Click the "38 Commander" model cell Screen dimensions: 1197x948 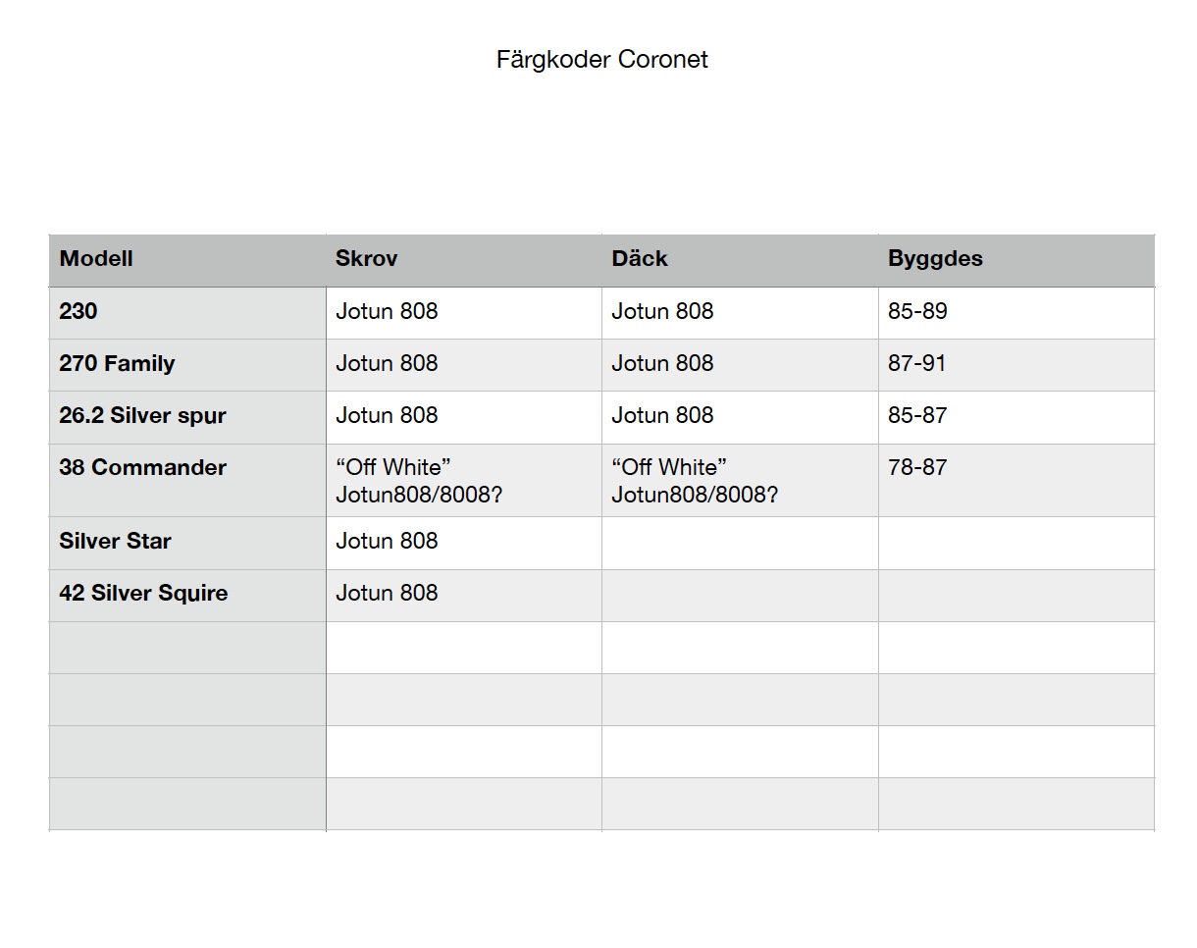coord(142,468)
